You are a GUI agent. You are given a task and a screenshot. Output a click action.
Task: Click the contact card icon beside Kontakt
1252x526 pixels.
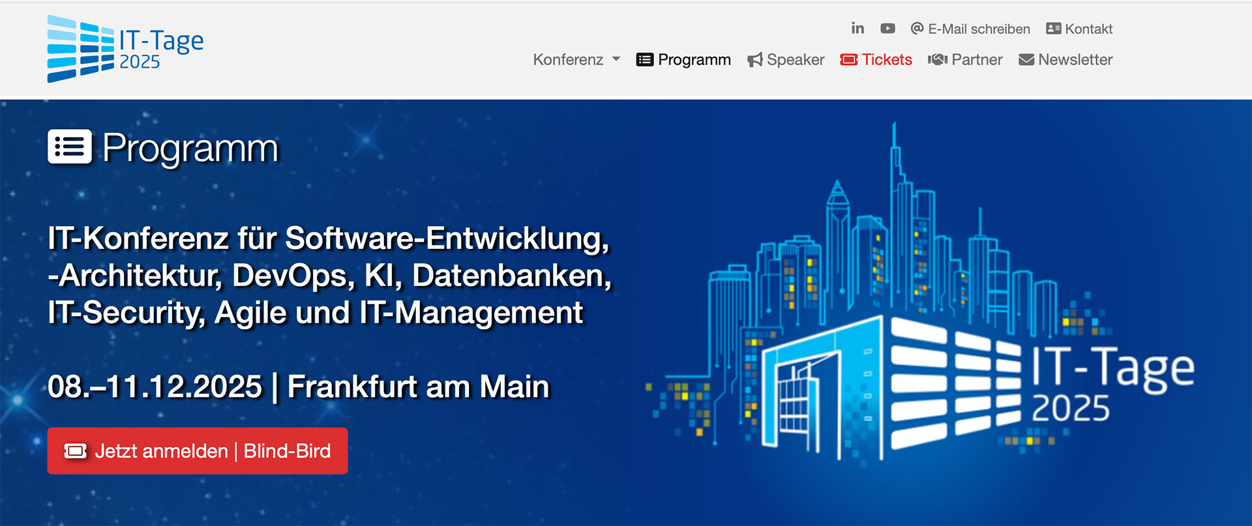click(1053, 29)
